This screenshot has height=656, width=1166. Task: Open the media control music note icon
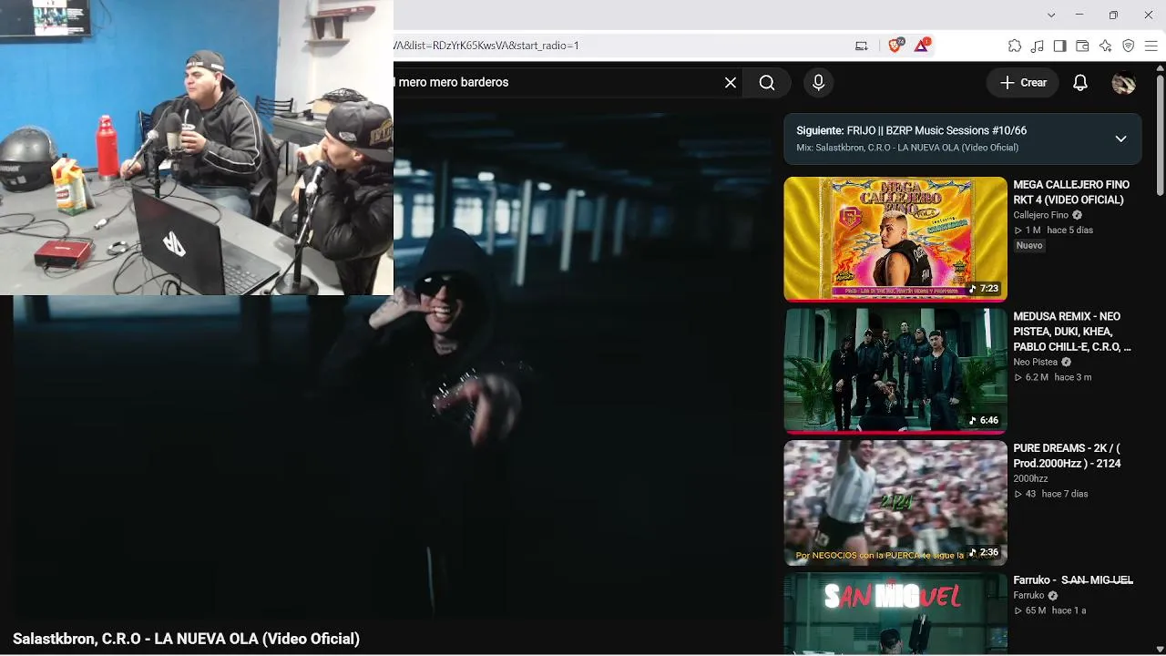(x=1038, y=46)
